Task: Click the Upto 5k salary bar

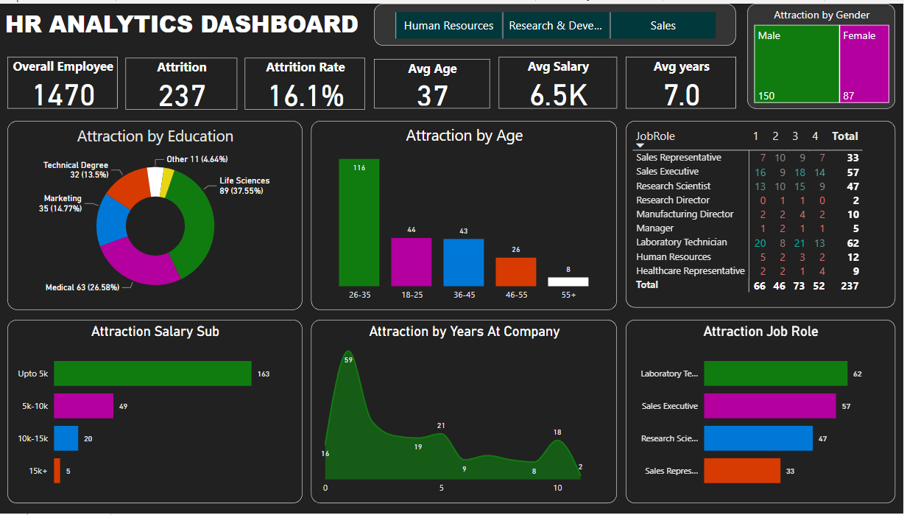Action: click(152, 374)
